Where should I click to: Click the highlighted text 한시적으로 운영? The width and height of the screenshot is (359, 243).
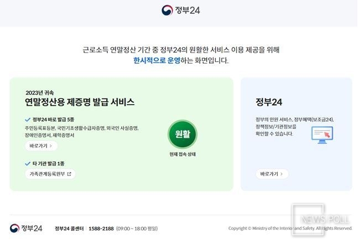(157, 60)
